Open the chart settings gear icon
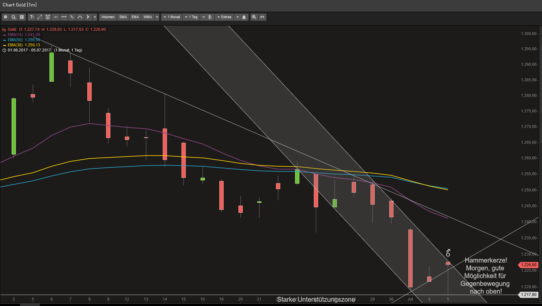 pos(6,17)
